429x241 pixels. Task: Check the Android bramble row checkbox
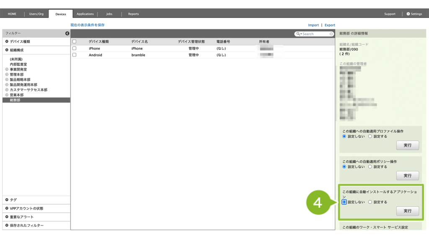click(75, 55)
